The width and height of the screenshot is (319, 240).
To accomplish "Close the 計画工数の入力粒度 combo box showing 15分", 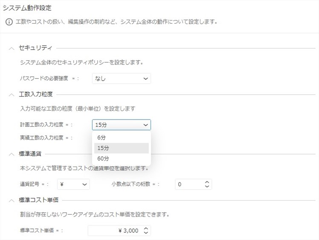I will pos(121,125).
